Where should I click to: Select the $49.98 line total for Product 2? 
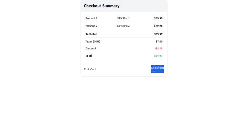(x=158, y=25)
